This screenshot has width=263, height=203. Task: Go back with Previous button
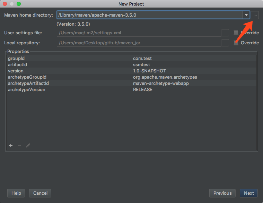point(222,193)
